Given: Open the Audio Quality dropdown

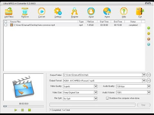Looking at the screenshot, I should pos(149,86).
